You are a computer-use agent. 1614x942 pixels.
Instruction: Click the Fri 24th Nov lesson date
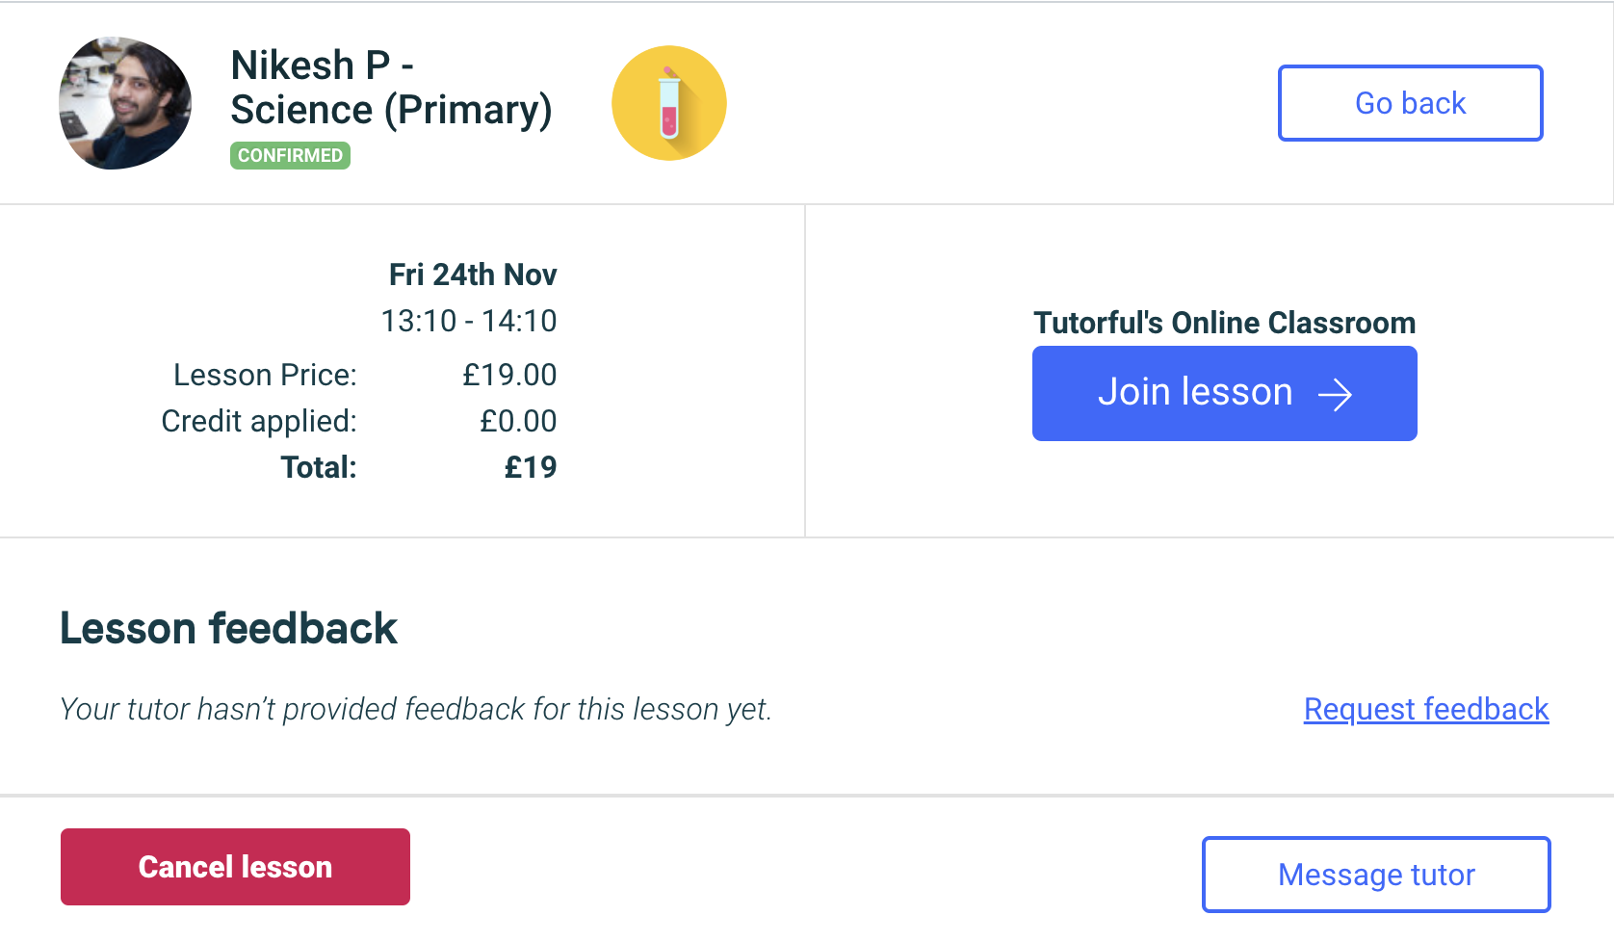473,275
